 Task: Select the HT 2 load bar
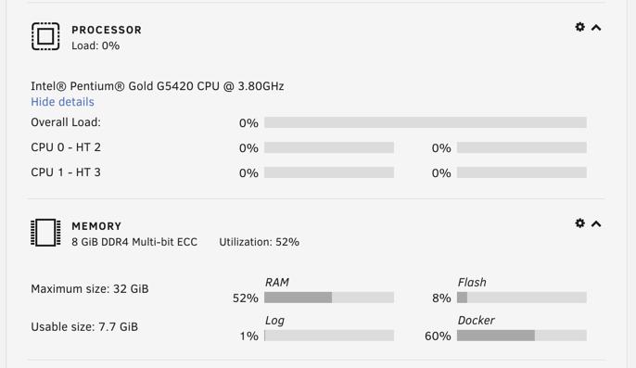point(522,147)
